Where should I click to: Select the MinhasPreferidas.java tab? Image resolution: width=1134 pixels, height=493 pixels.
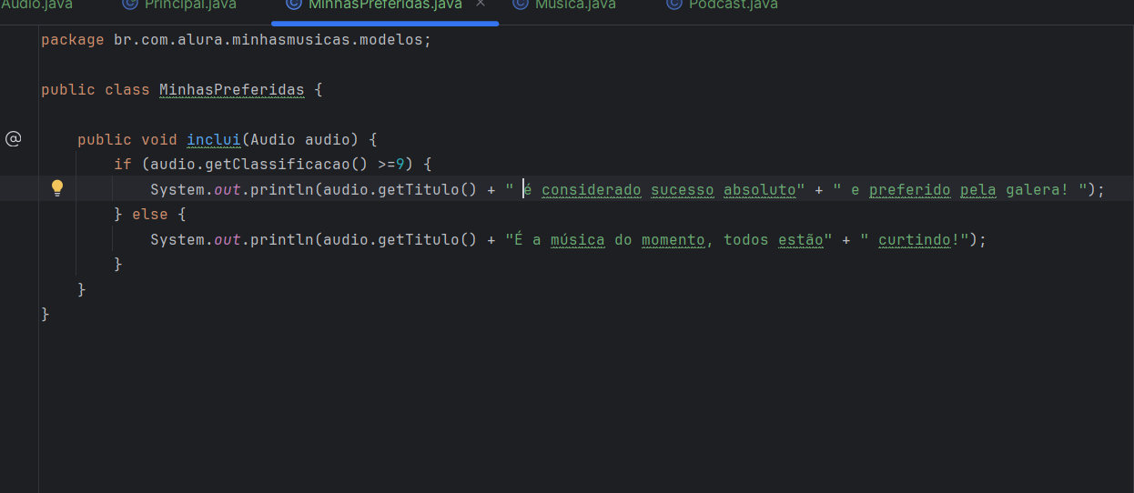(385, 5)
